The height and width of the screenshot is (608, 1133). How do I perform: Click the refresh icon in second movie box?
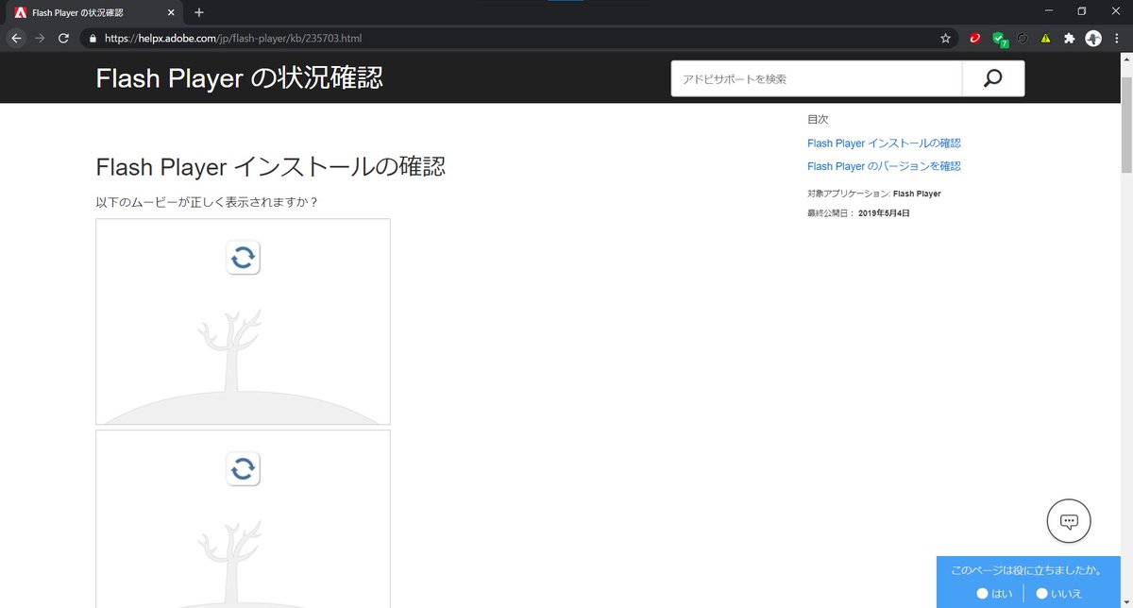coord(243,468)
